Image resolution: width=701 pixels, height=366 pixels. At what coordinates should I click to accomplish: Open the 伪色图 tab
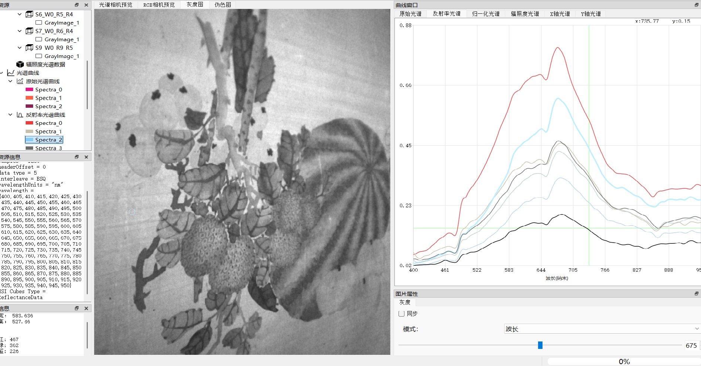223,5
